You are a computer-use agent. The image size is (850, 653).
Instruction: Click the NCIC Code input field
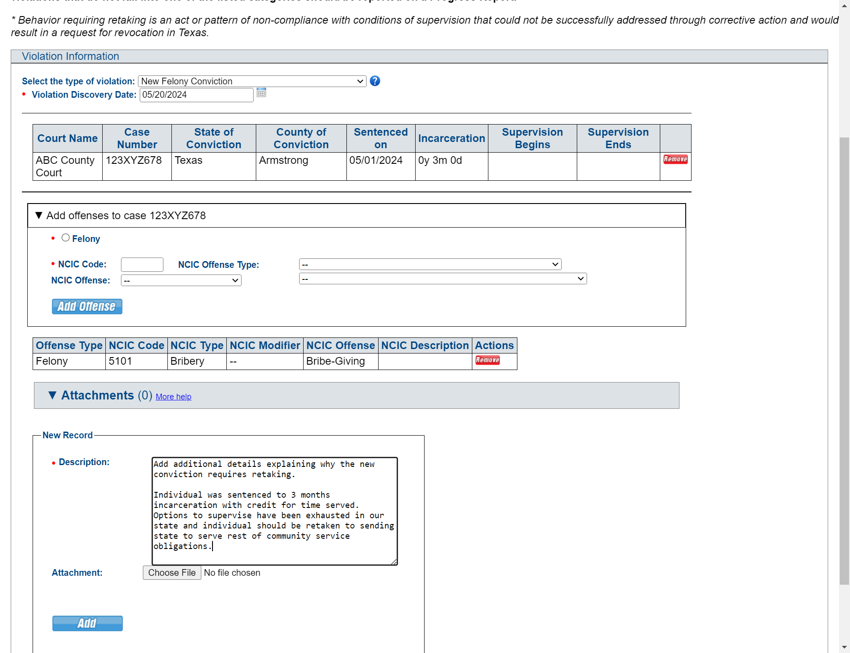coord(142,265)
